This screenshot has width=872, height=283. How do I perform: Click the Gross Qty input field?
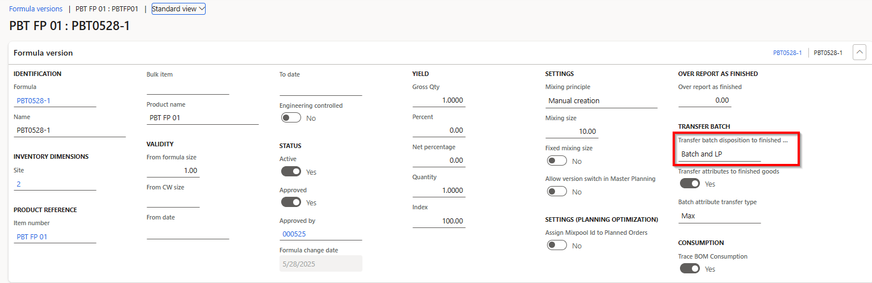pos(439,100)
